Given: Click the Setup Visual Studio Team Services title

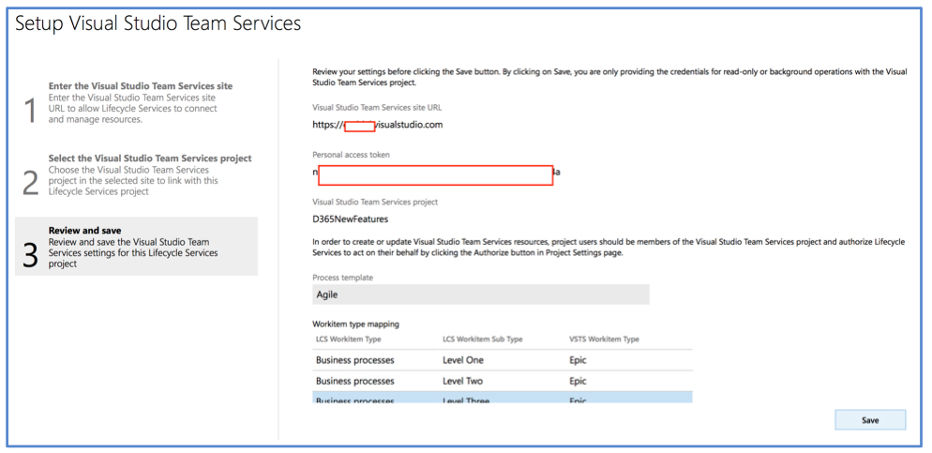Looking at the screenshot, I should (x=158, y=23).
